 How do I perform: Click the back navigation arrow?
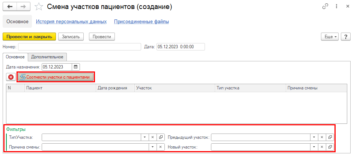point(10,7)
